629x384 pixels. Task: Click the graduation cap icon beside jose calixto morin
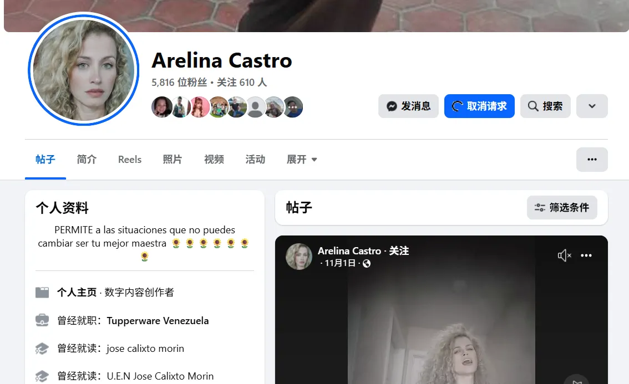coord(42,348)
